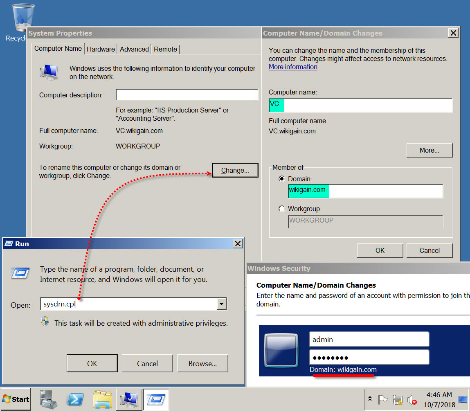The width and height of the screenshot is (470, 412).
Task: Click the Computer name field containing VC
Action: [x=361, y=105]
